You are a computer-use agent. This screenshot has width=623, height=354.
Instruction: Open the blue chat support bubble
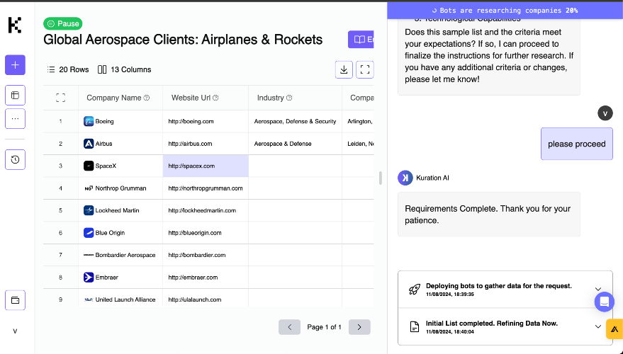point(605,302)
